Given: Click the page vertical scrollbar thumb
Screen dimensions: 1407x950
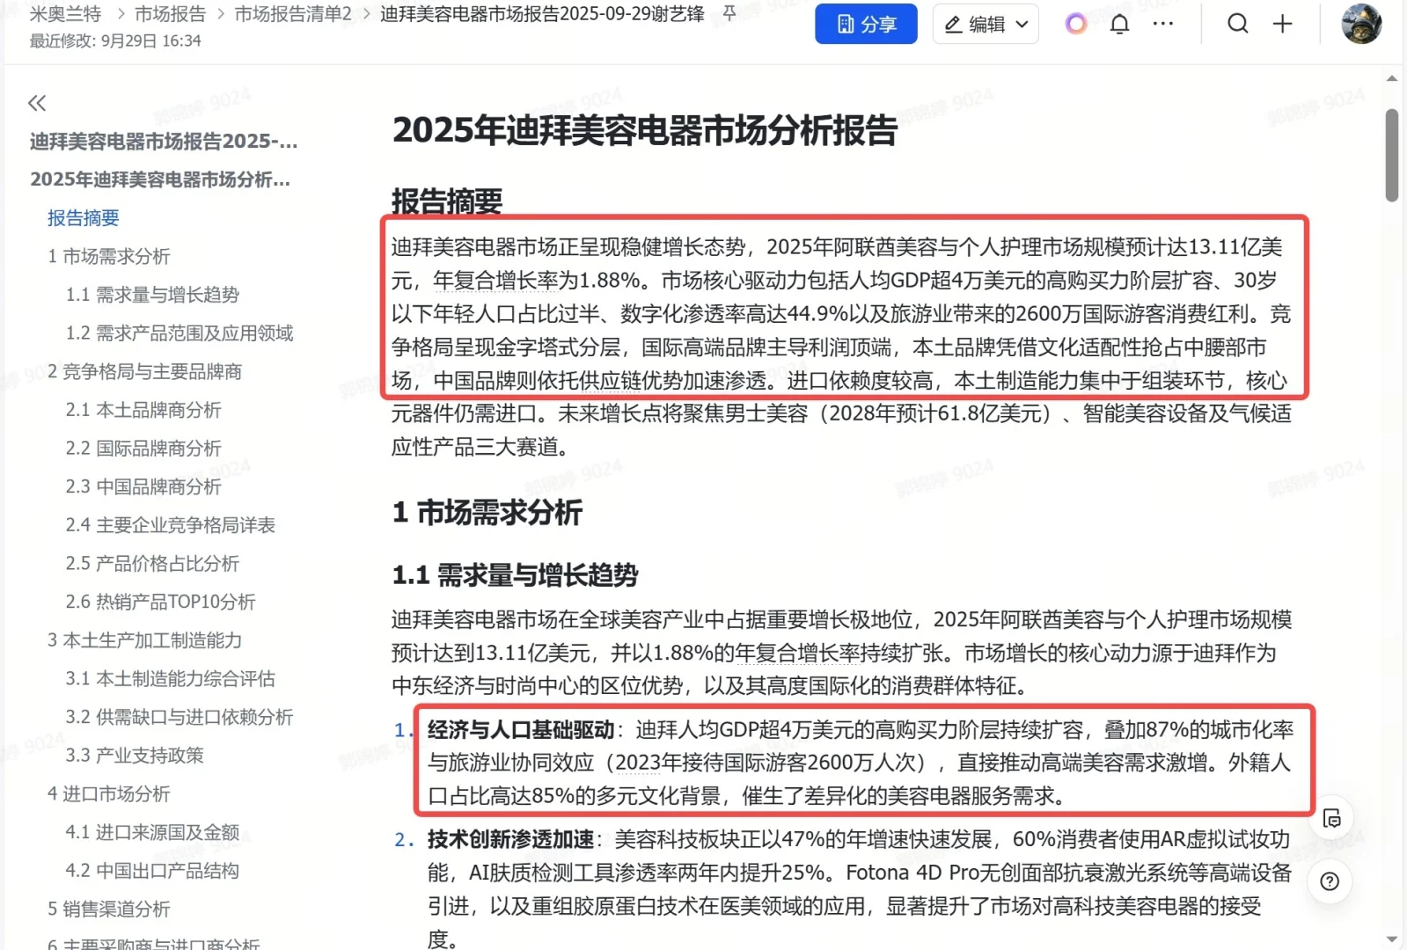Looking at the screenshot, I should [x=1392, y=156].
